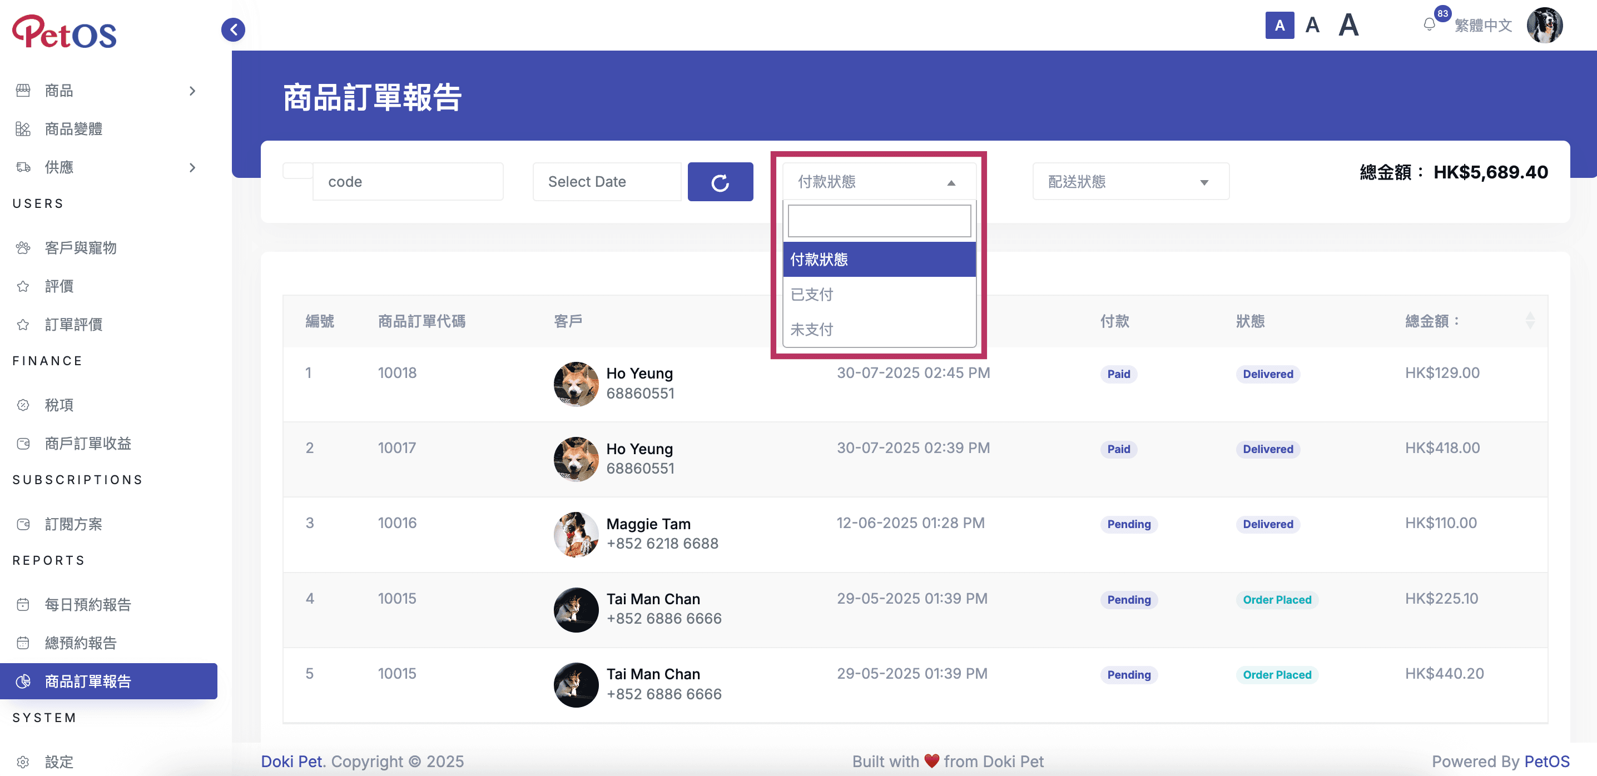Open the Select Date field

pos(607,182)
